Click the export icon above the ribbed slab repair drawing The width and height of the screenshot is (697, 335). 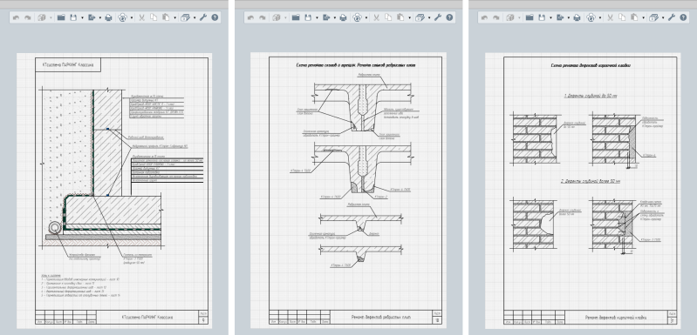[326, 17]
